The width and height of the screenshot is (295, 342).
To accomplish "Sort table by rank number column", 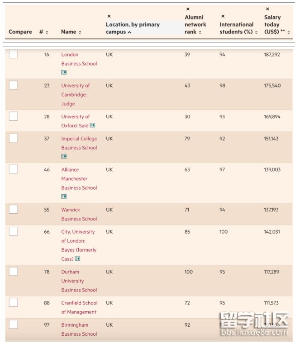I will (43, 32).
